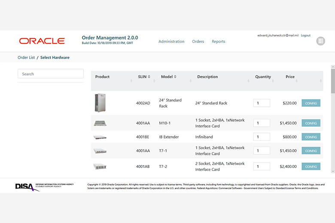Click quantity field for IB Extender
The image size is (335, 223).
262,137
